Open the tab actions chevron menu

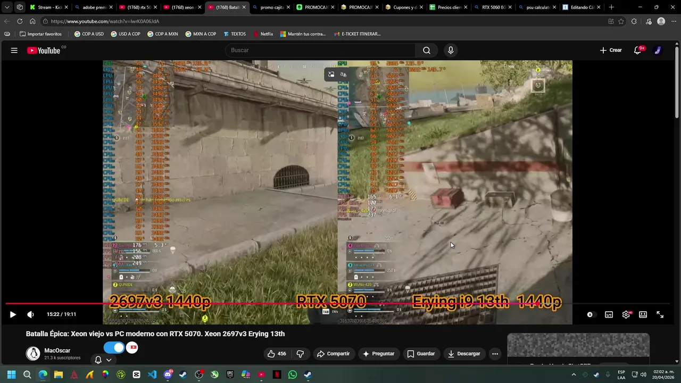coord(7,7)
